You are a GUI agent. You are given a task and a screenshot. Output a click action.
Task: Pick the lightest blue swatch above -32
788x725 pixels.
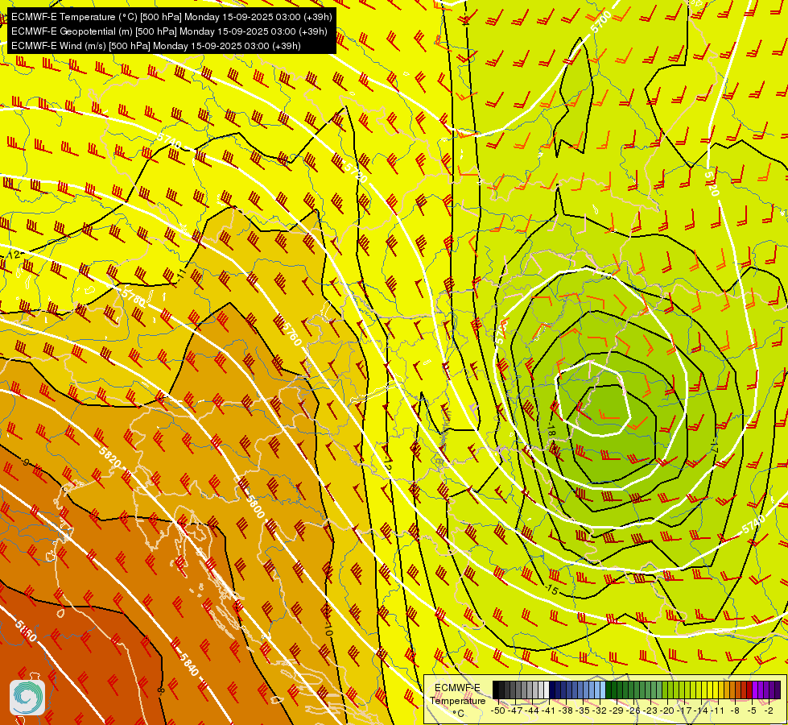pyautogui.click(x=603, y=690)
